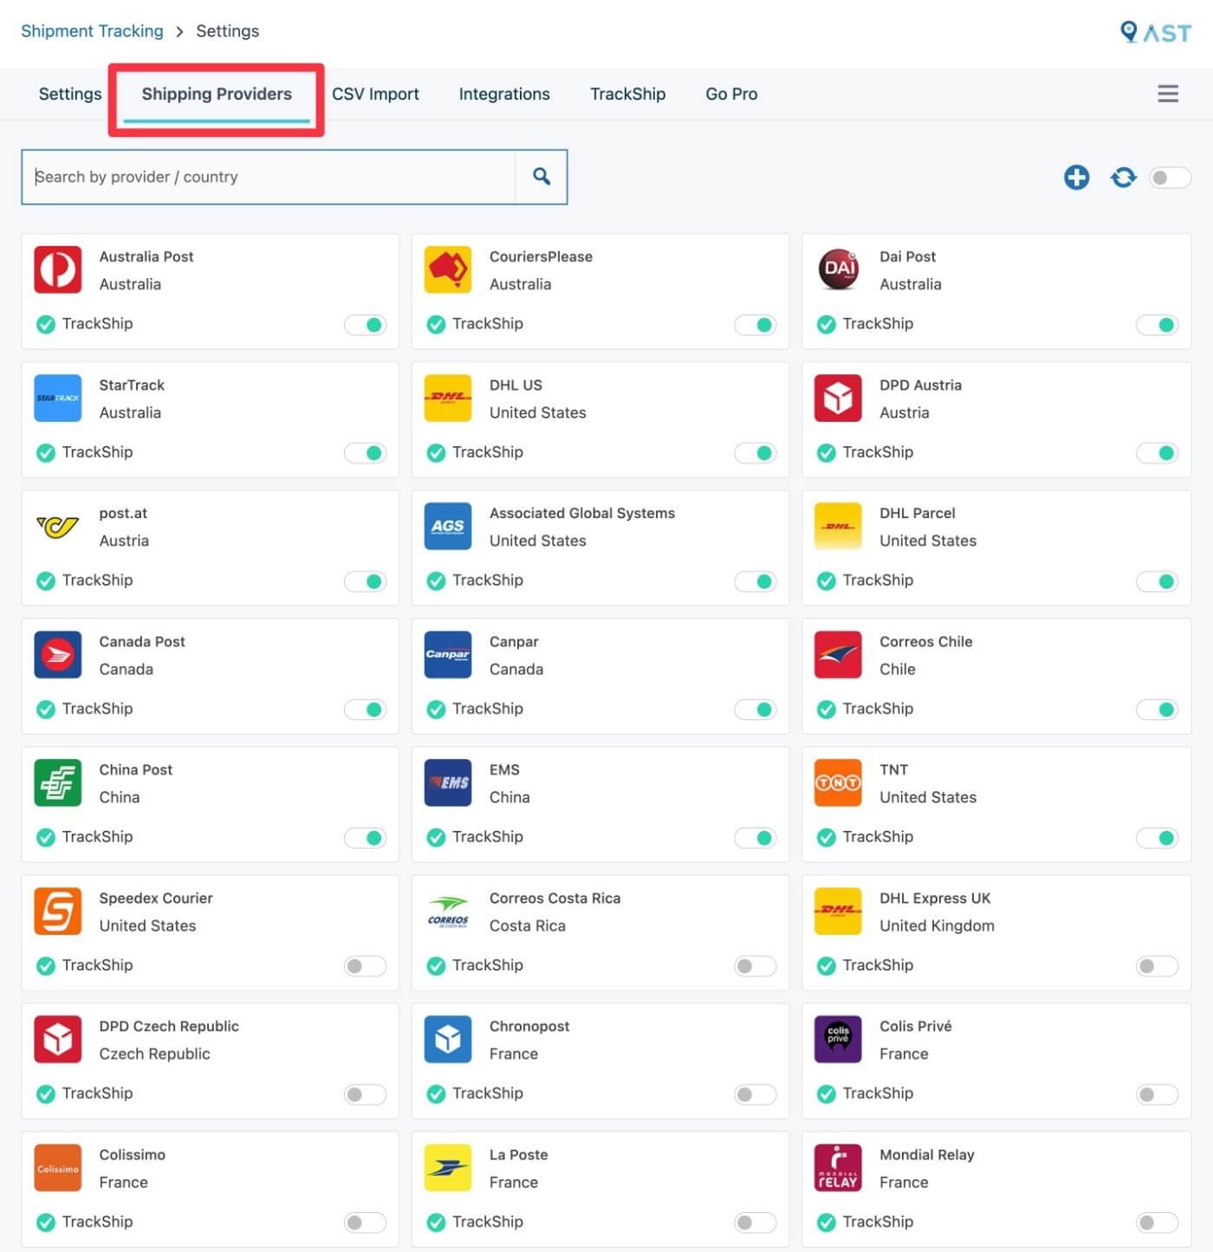The height and width of the screenshot is (1252, 1213).
Task: Enable the Colissimo provider toggle
Action: (x=365, y=1223)
